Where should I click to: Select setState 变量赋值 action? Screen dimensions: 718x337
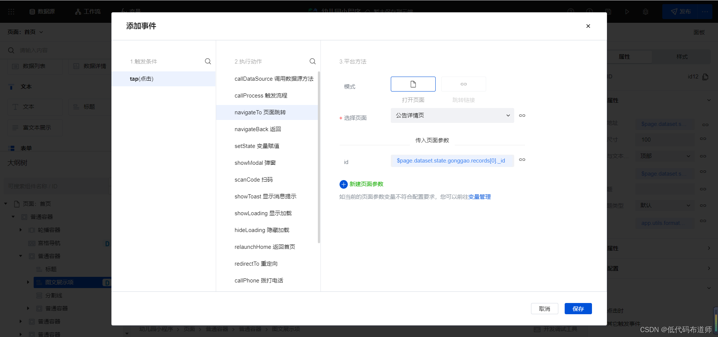(x=267, y=146)
